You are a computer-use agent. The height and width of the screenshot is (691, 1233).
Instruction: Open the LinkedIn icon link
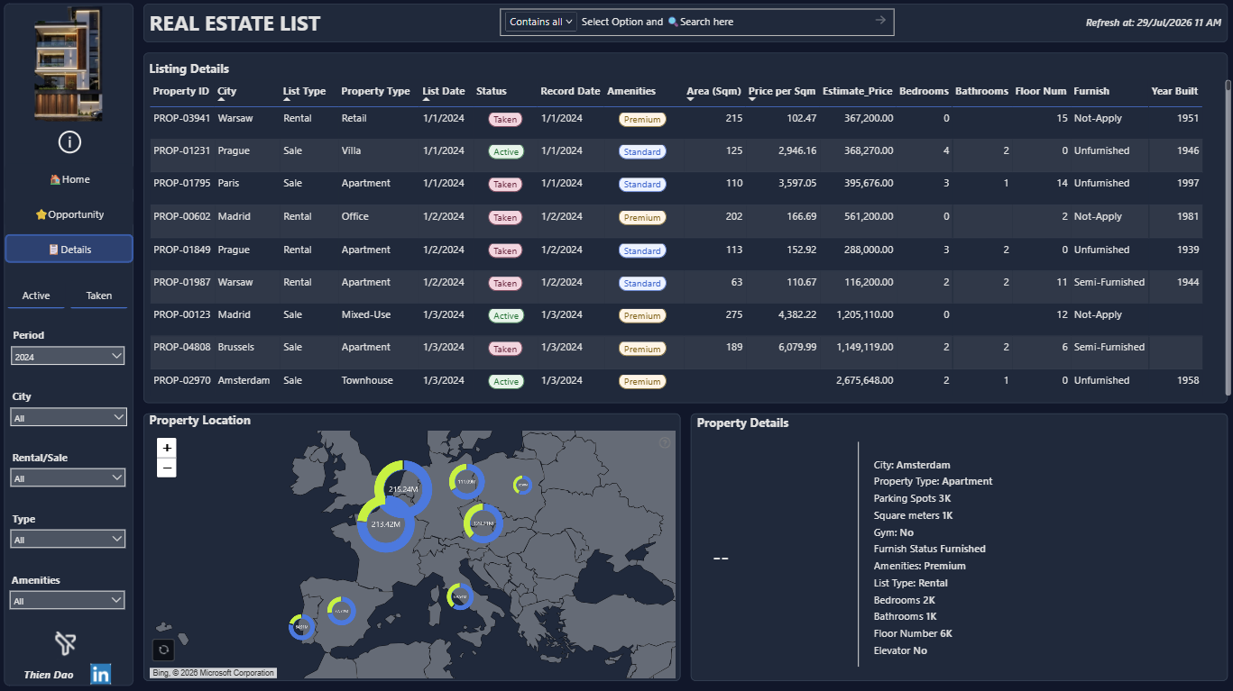[100, 673]
